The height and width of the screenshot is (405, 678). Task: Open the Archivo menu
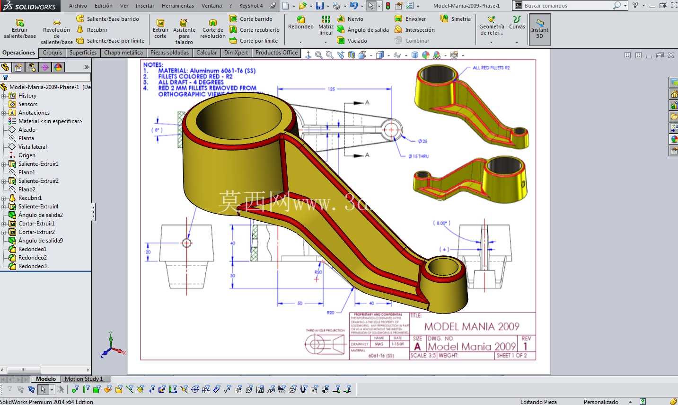78,6
